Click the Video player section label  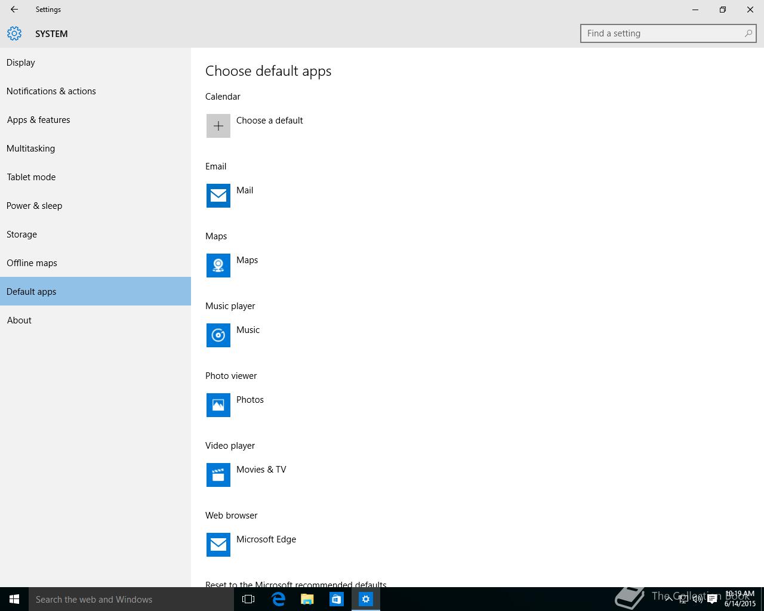coord(230,446)
